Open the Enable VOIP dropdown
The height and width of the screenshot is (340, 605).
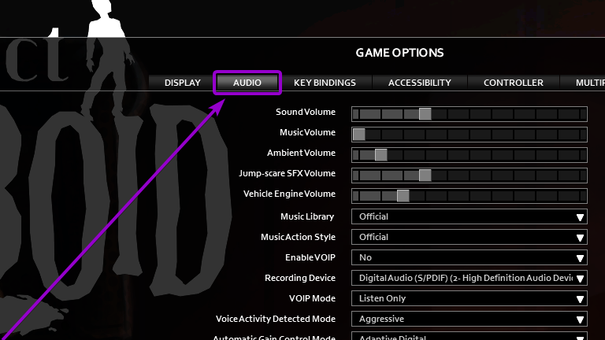[469, 257]
